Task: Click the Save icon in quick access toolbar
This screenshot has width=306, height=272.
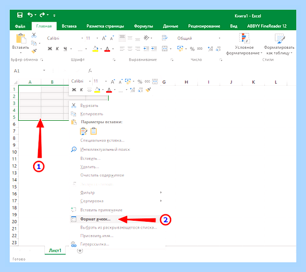Action: [x=20, y=15]
